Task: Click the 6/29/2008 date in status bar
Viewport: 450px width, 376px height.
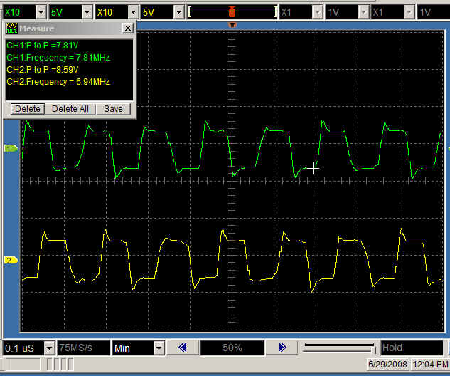Action: tap(387, 365)
